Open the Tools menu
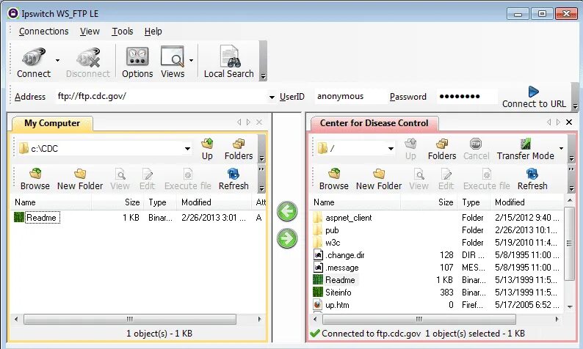Viewport: 583px width, 349px height. tap(123, 32)
